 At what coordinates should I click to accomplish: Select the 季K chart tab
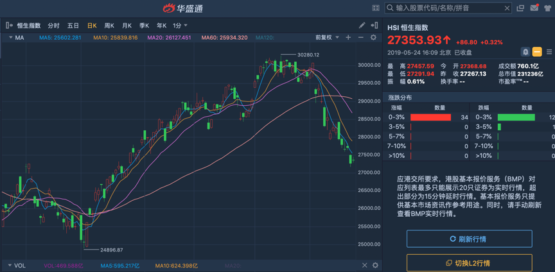144,26
